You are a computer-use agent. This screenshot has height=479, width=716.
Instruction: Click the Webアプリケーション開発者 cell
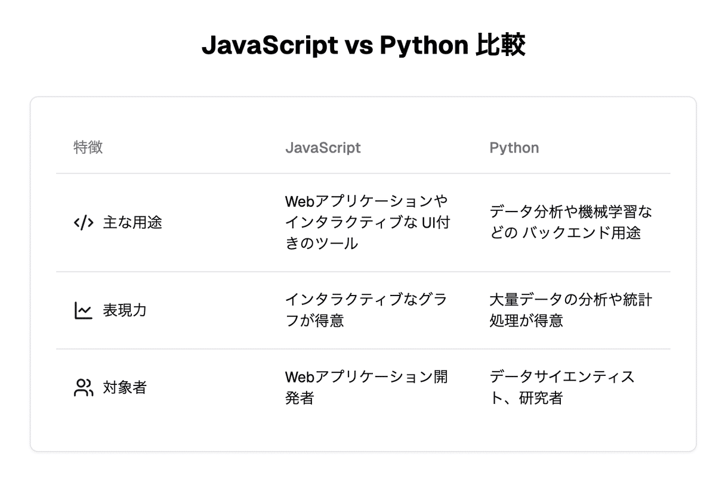pyautogui.click(x=366, y=388)
